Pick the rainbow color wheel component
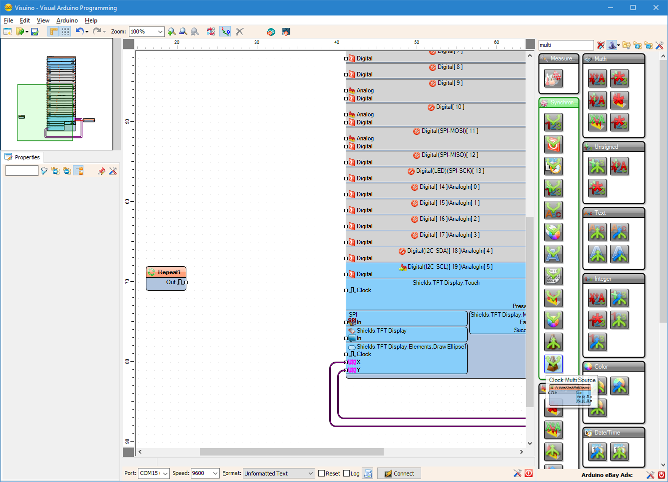This screenshot has height=482, width=668. (553, 232)
